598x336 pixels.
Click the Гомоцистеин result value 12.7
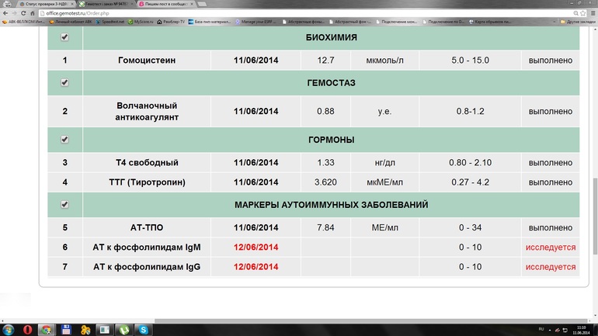tap(325, 61)
